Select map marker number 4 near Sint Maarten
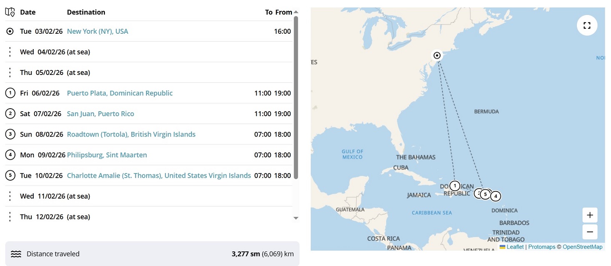 click(495, 196)
